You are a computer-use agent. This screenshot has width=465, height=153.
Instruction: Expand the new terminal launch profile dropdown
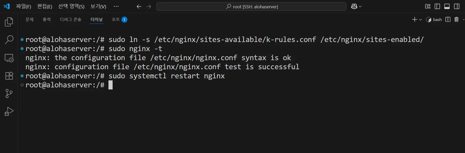pyautogui.click(x=420, y=20)
